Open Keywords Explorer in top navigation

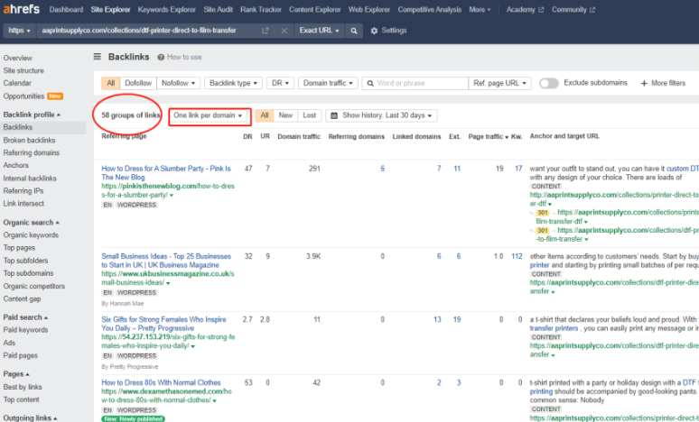click(167, 9)
